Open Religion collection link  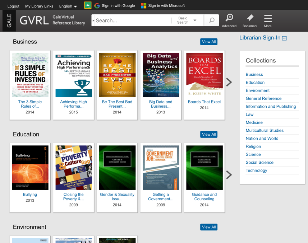point(253,146)
